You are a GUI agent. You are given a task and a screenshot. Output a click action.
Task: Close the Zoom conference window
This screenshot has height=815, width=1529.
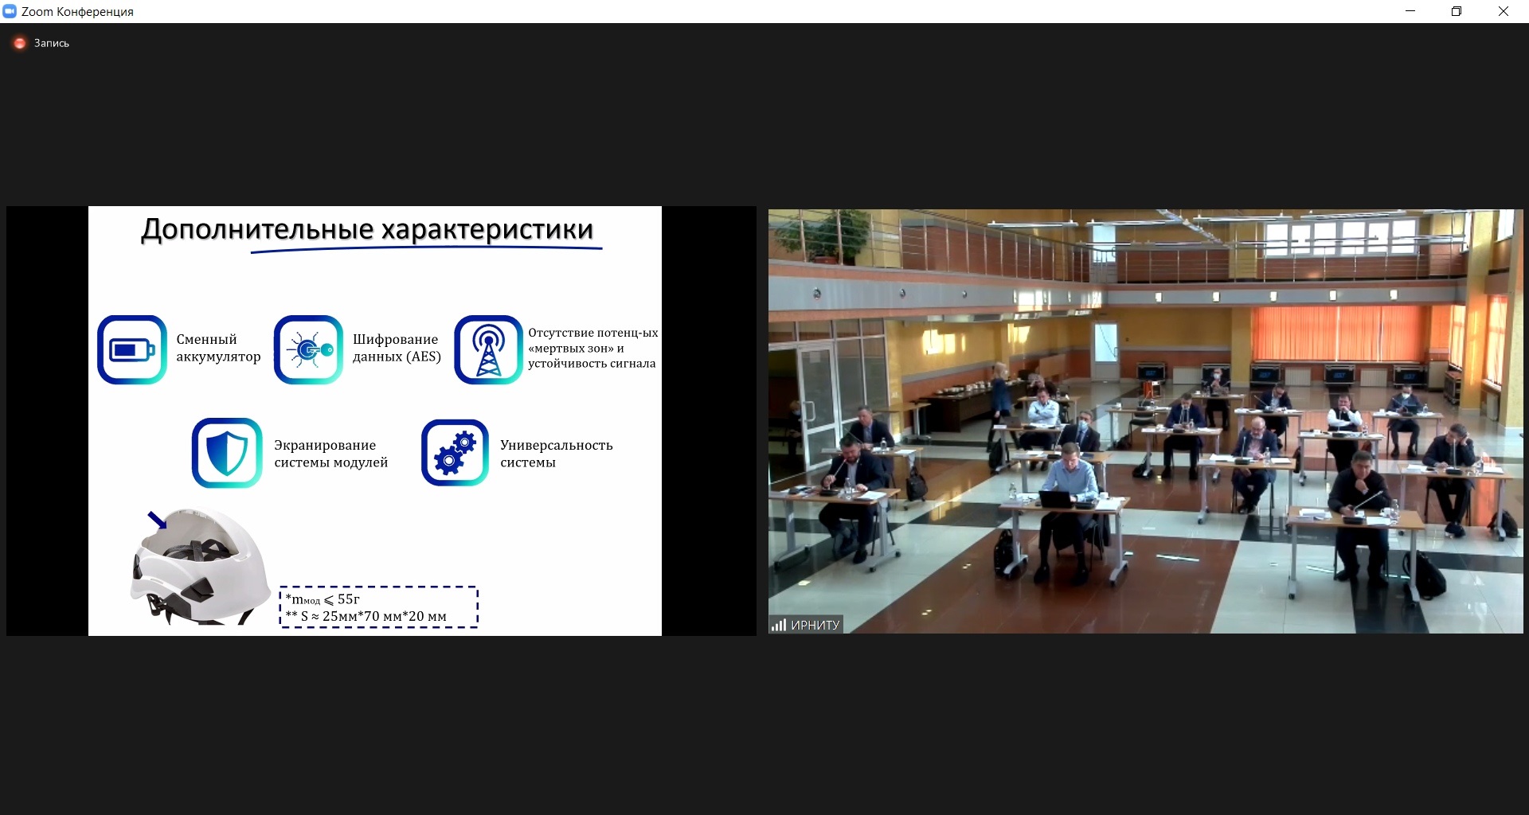1504,11
